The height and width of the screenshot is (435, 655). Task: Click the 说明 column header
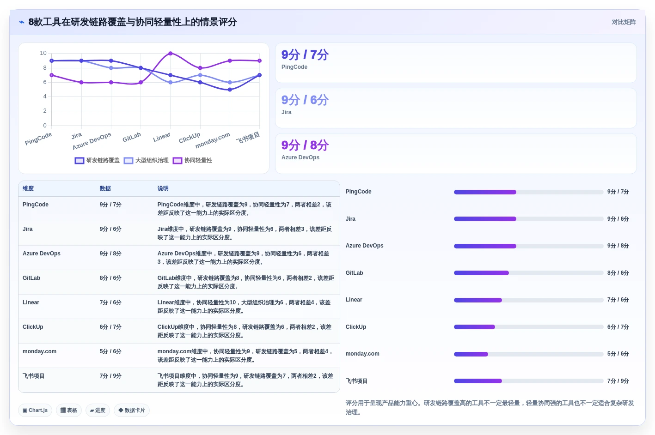click(x=163, y=188)
